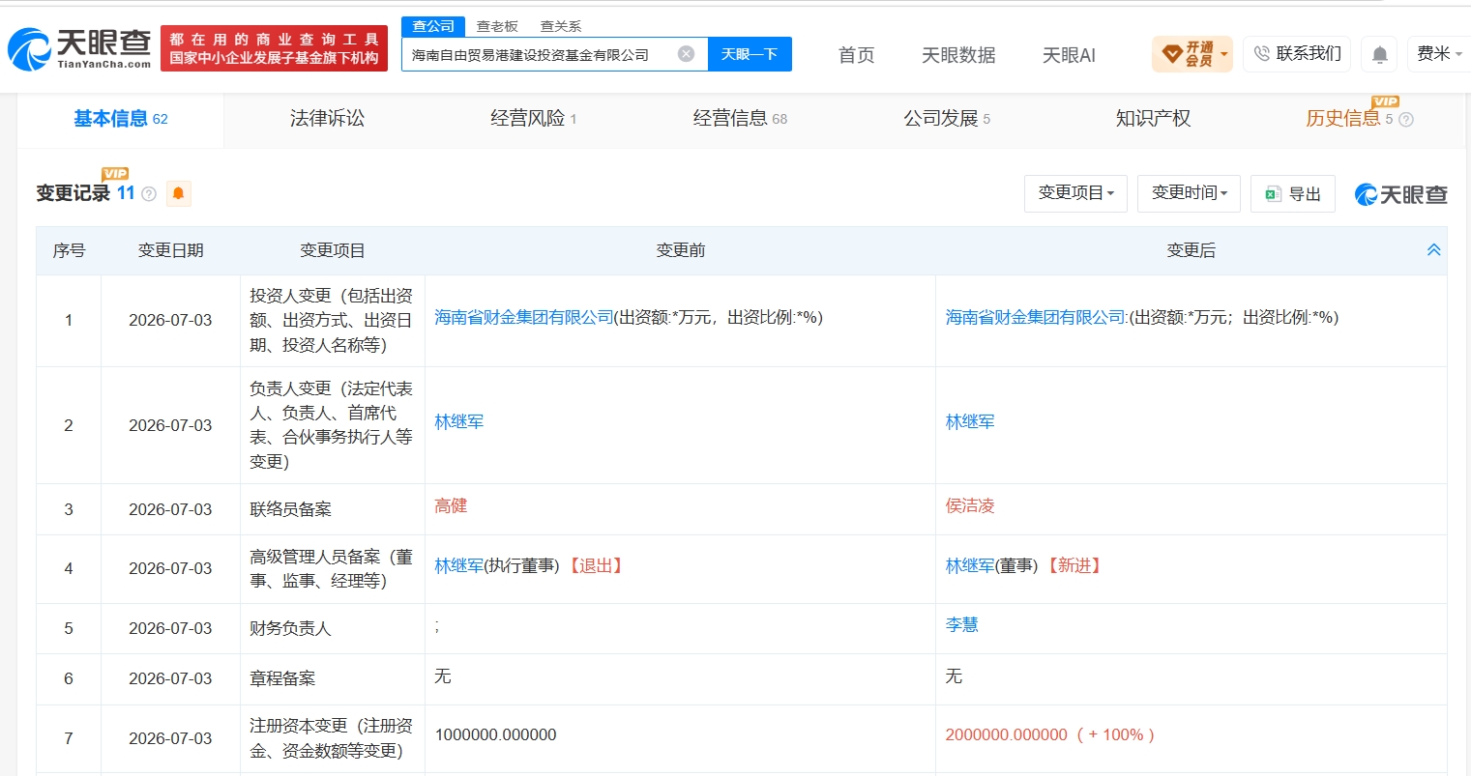Screen dimensions: 1471x776
Task: Click the company name search input field
Action: 542,54
